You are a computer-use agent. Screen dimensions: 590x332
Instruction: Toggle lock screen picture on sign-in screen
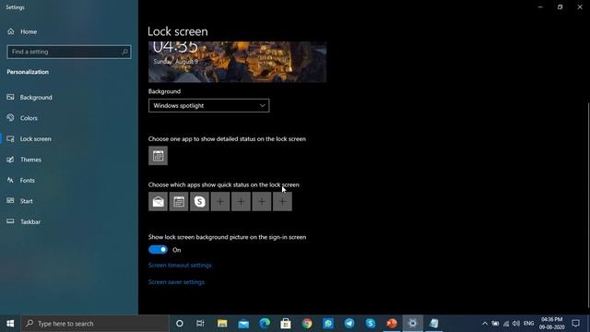(x=158, y=250)
